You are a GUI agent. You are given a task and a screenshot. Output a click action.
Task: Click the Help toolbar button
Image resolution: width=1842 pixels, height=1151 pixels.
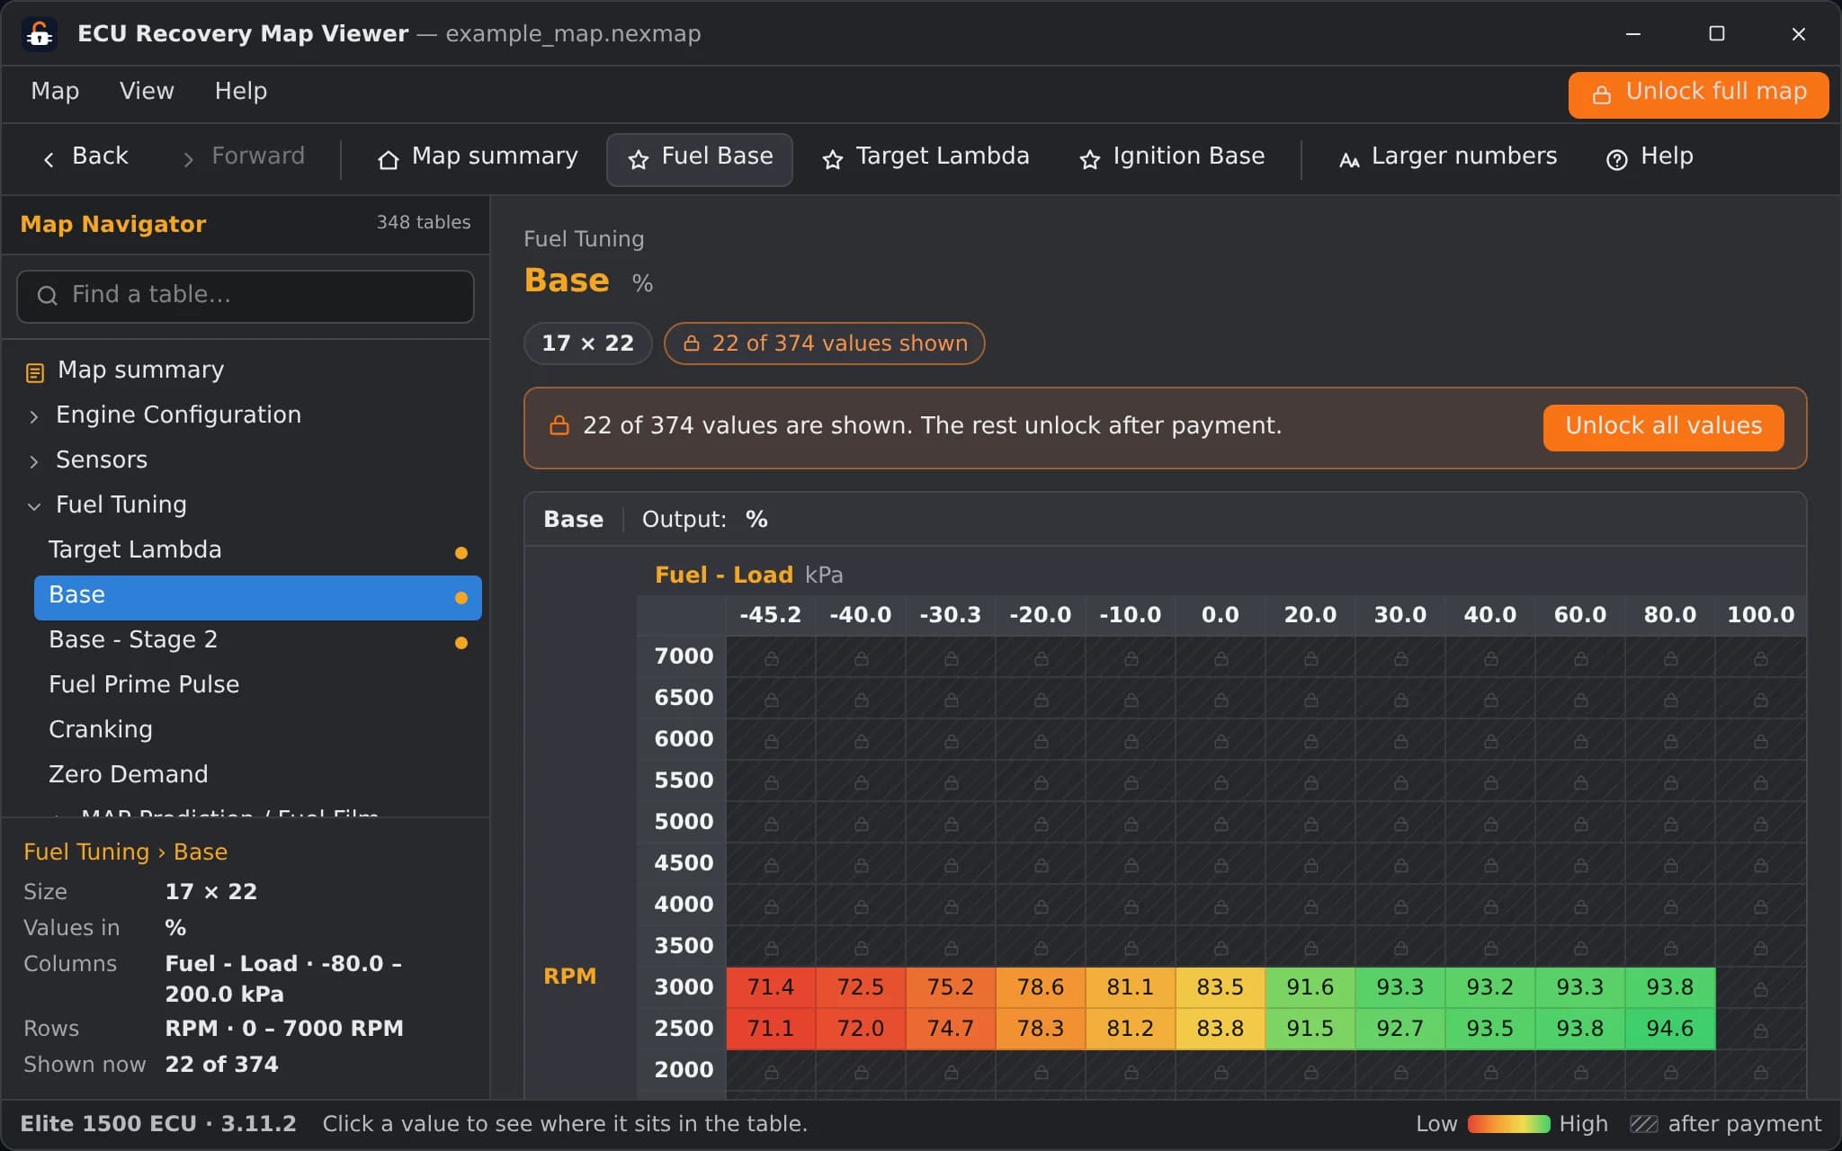1650,159
